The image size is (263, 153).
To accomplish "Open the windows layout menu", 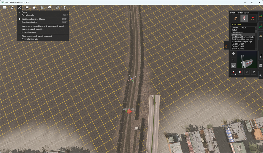I will coord(57,7).
